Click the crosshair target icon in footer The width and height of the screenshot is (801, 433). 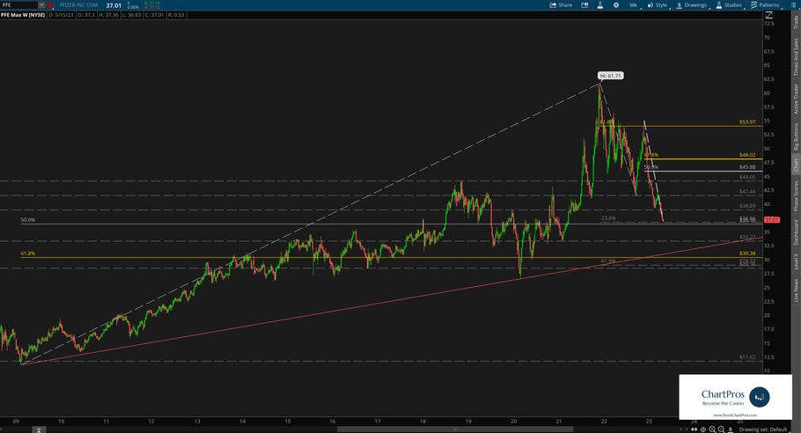click(x=703, y=429)
